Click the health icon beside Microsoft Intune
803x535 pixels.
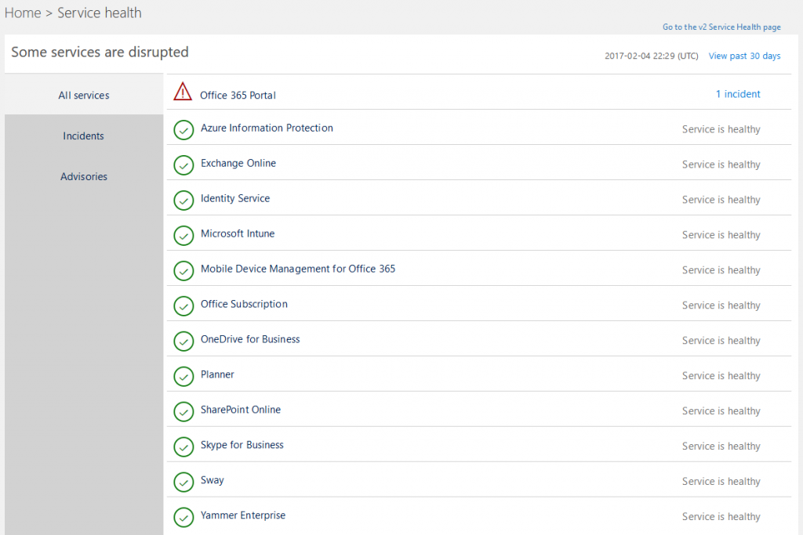183,235
